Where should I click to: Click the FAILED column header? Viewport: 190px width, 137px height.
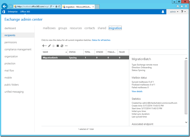(123, 52)
